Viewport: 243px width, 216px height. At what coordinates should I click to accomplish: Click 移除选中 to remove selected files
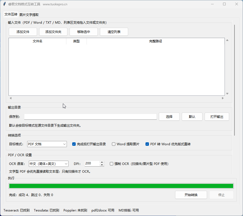[84, 32]
